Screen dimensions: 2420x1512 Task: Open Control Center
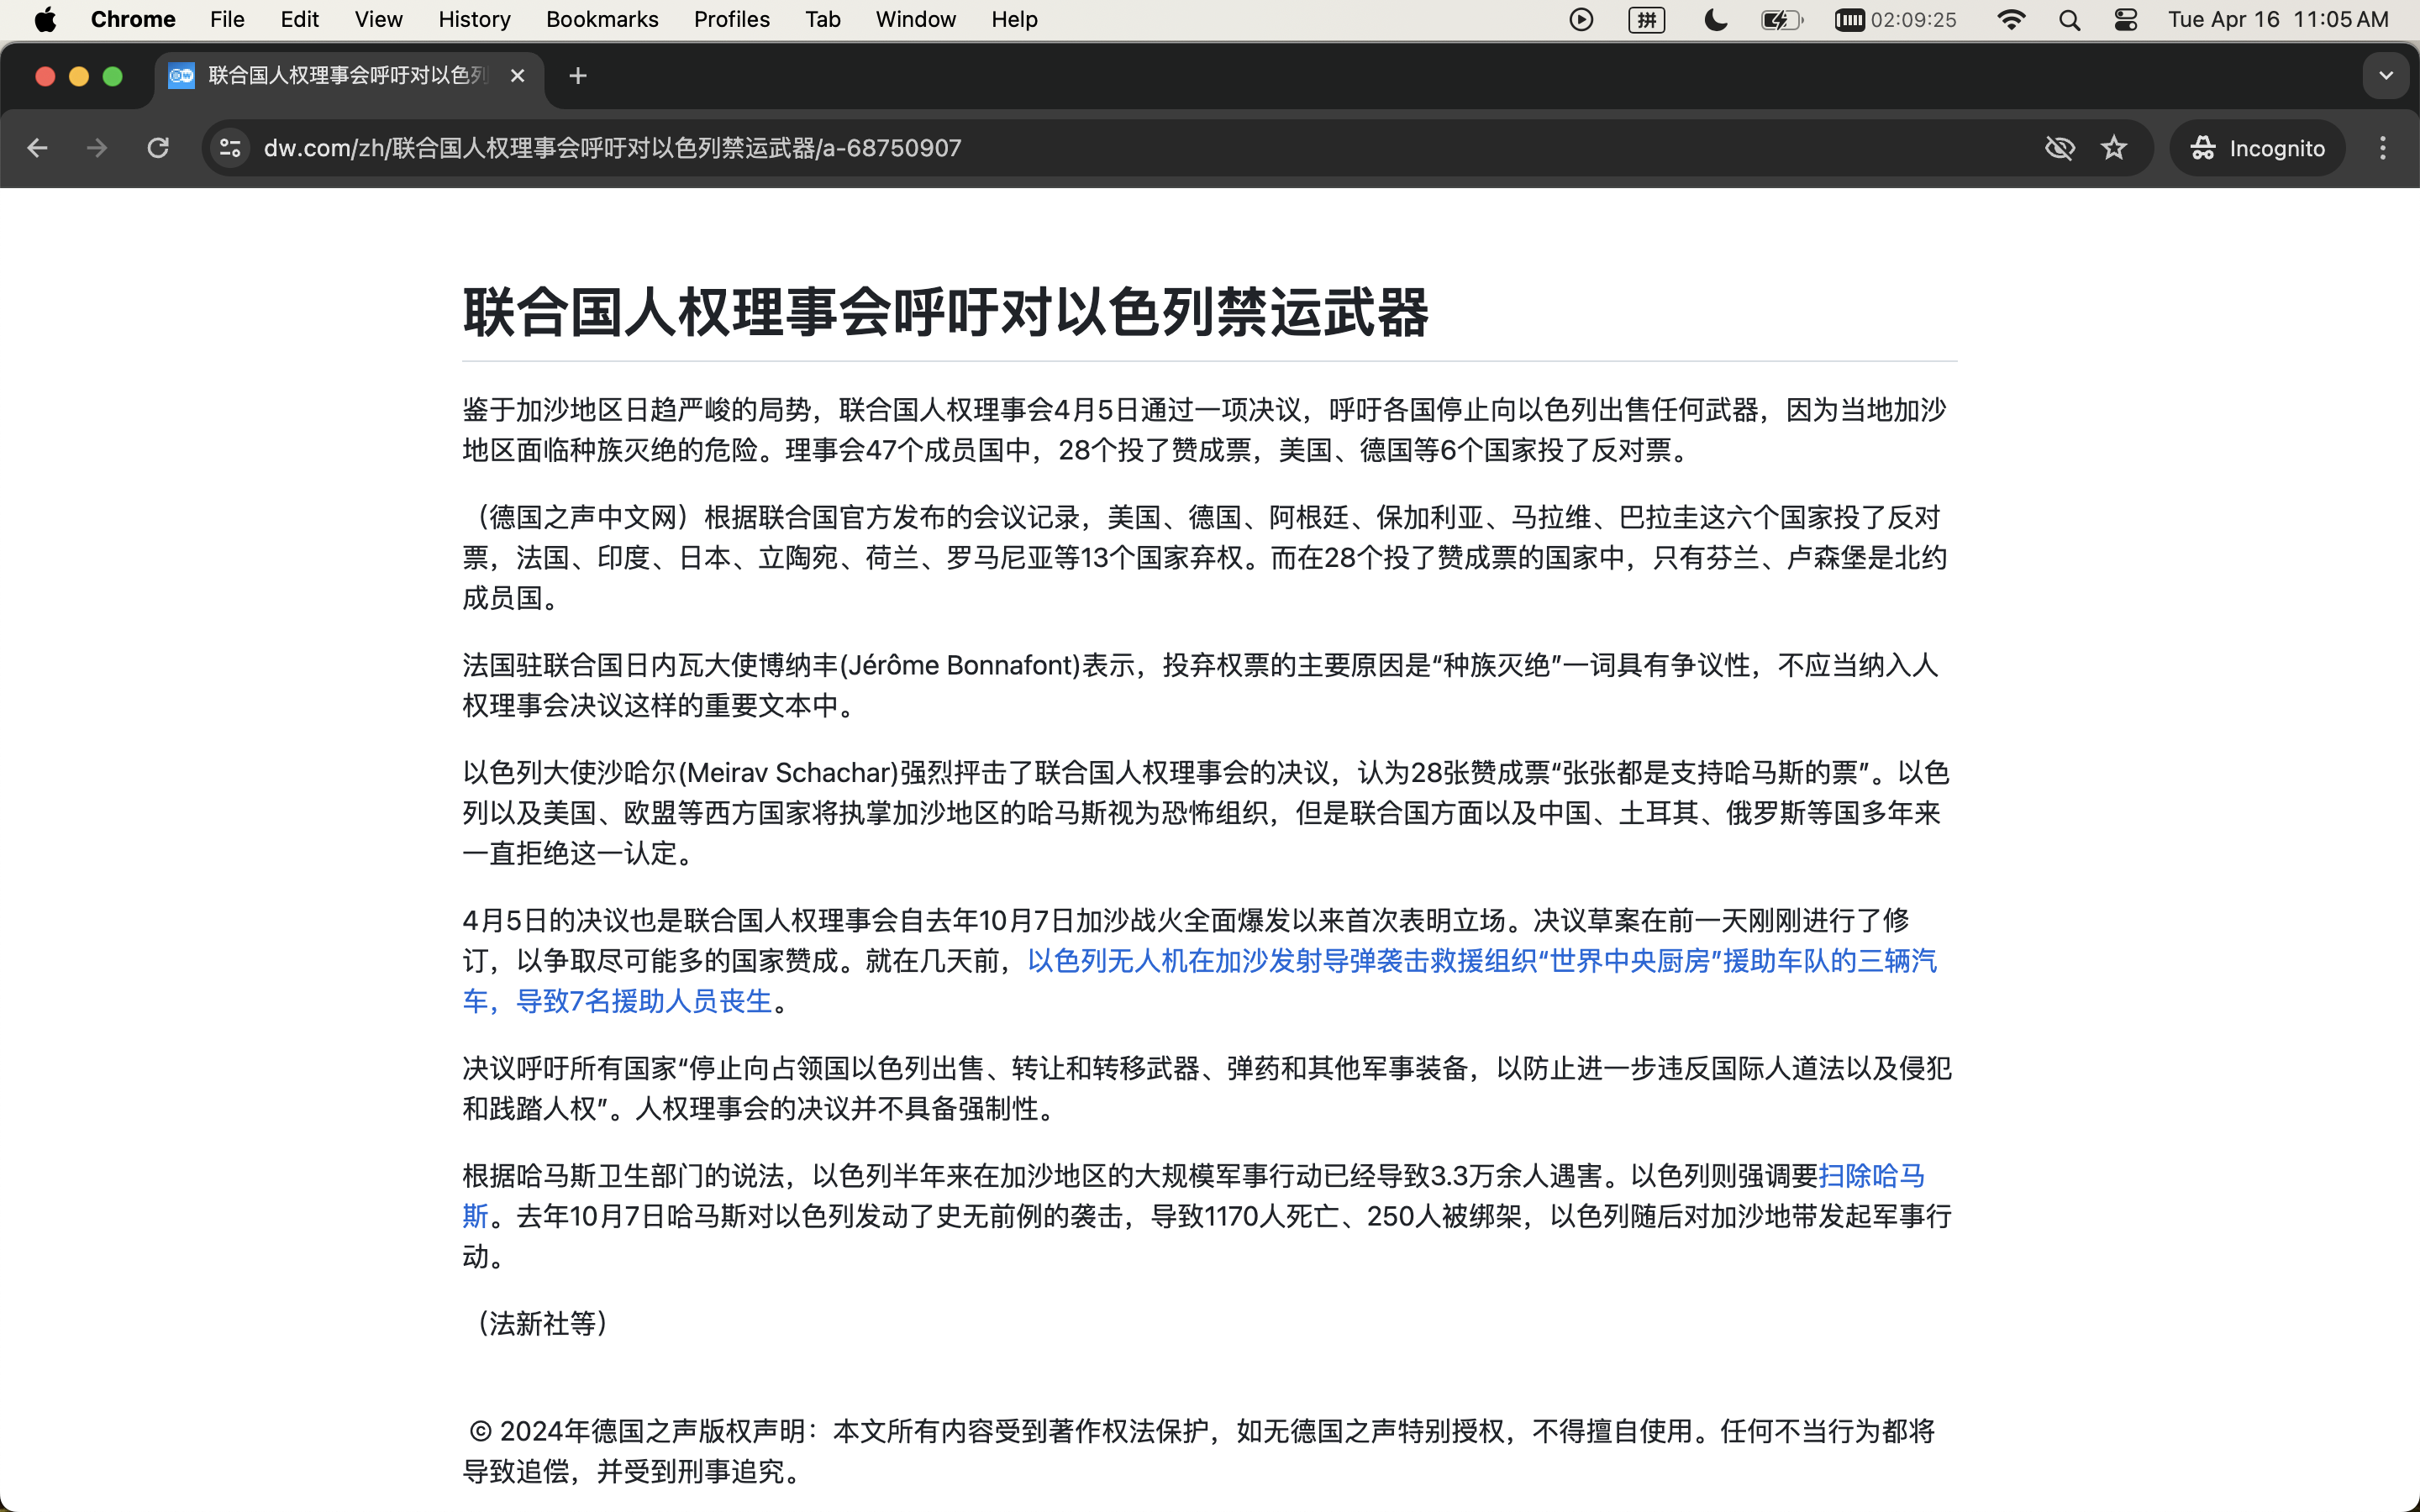pos(2125,19)
